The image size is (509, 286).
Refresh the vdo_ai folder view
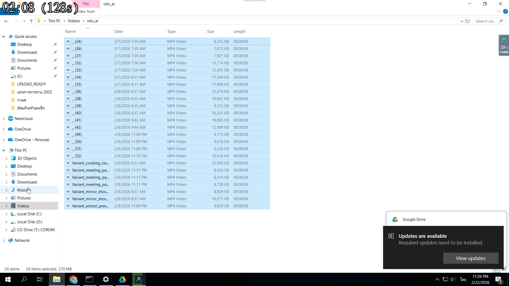click(467, 21)
